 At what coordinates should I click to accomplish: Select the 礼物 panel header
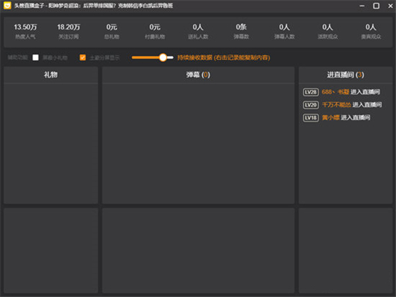pyautogui.click(x=51, y=75)
